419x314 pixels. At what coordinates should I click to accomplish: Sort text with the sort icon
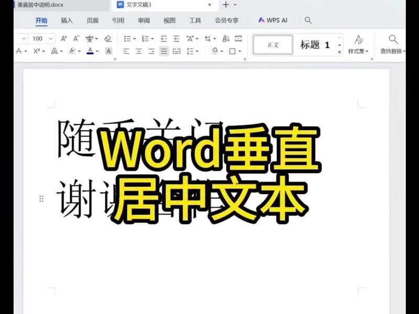pyautogui.click(x=226, y=39)
